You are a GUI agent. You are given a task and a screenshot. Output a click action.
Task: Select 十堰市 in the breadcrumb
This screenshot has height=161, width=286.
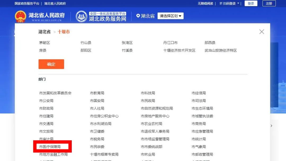[x=64, y=32]
